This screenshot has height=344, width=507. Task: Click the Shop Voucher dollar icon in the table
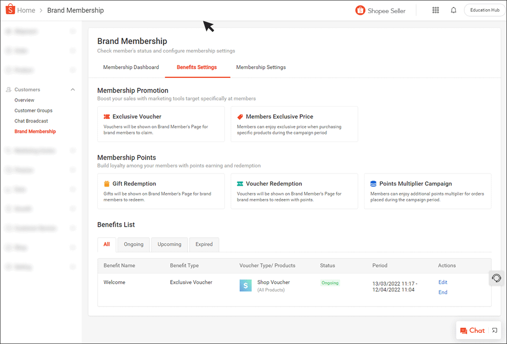click(x=245, y=285)
